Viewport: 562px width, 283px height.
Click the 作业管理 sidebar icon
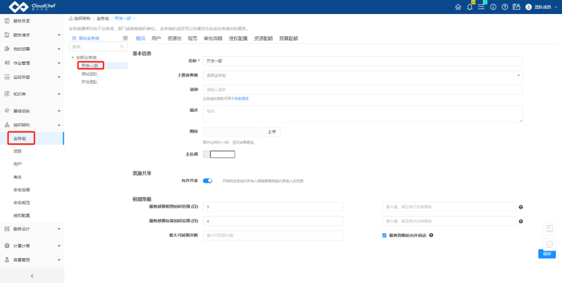pos(7,63)
